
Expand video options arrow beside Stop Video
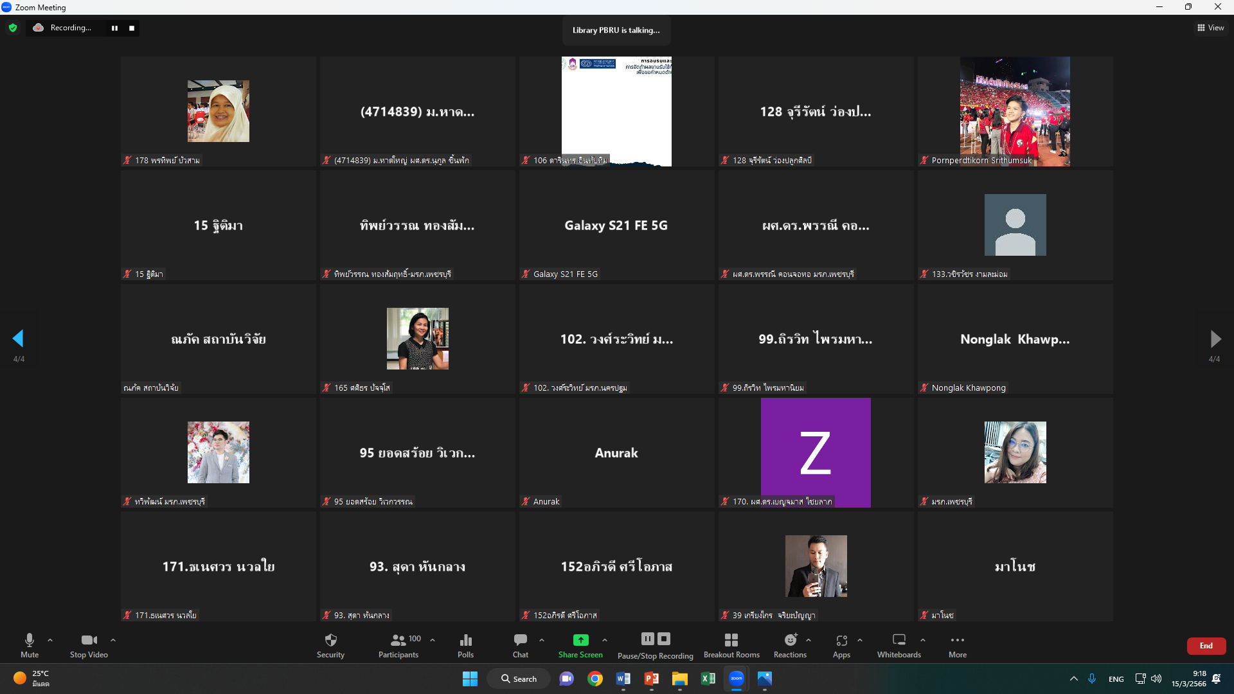(113, 640)
